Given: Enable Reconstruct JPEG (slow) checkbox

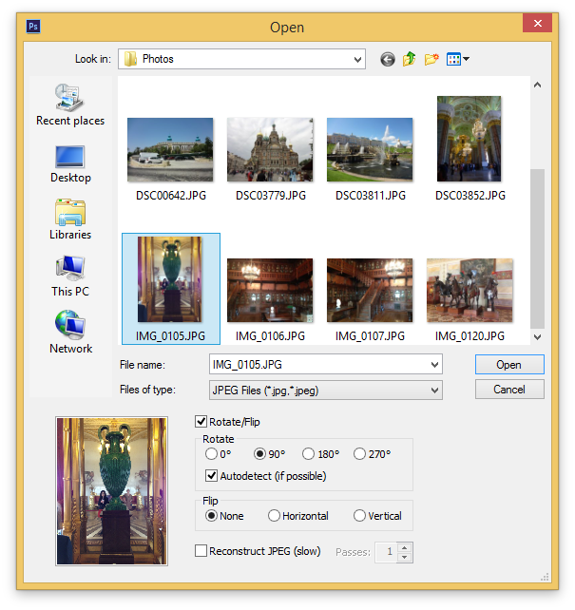Looking at the screenshot, I should [201, 551].
